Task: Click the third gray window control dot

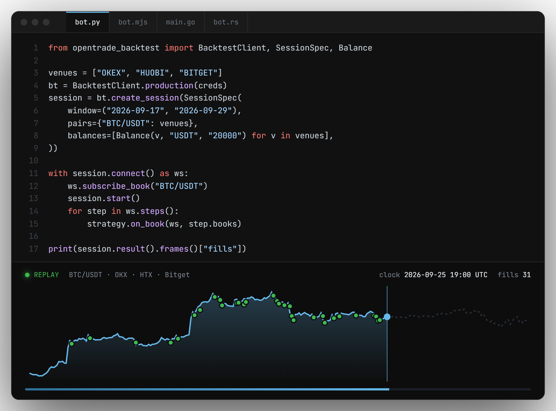Action: pos(46,22)
